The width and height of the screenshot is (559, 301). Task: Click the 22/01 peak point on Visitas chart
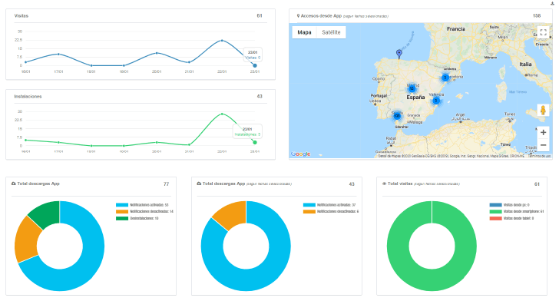coord(222,41)
